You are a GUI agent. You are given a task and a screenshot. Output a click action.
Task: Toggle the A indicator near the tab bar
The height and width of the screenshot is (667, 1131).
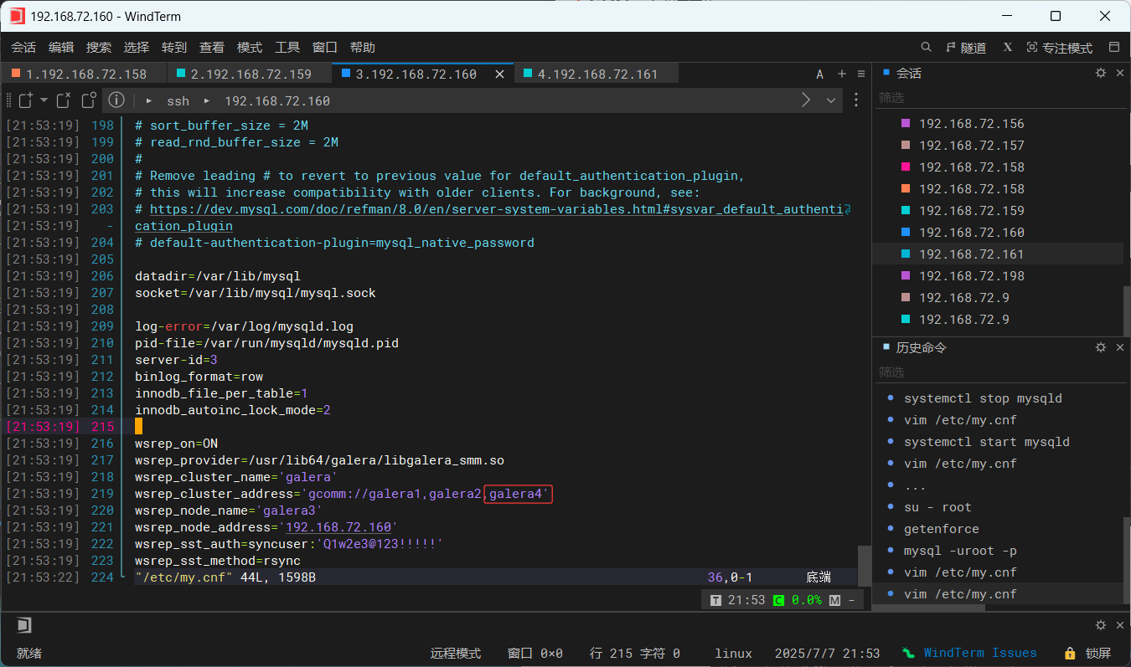click(819, 74)
